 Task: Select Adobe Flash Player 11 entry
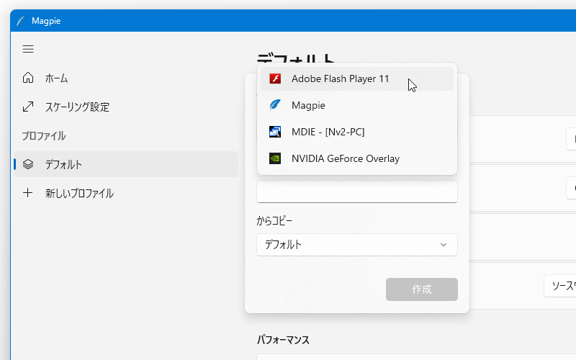[x=357, y=78]
